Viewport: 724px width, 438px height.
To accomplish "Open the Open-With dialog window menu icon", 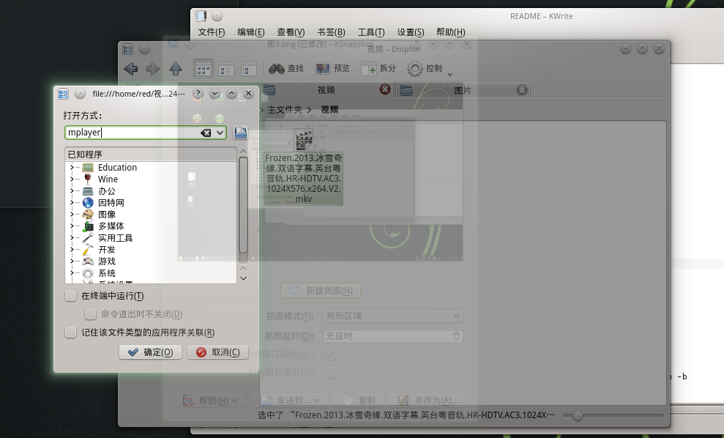I will click(x=63, y=94).
